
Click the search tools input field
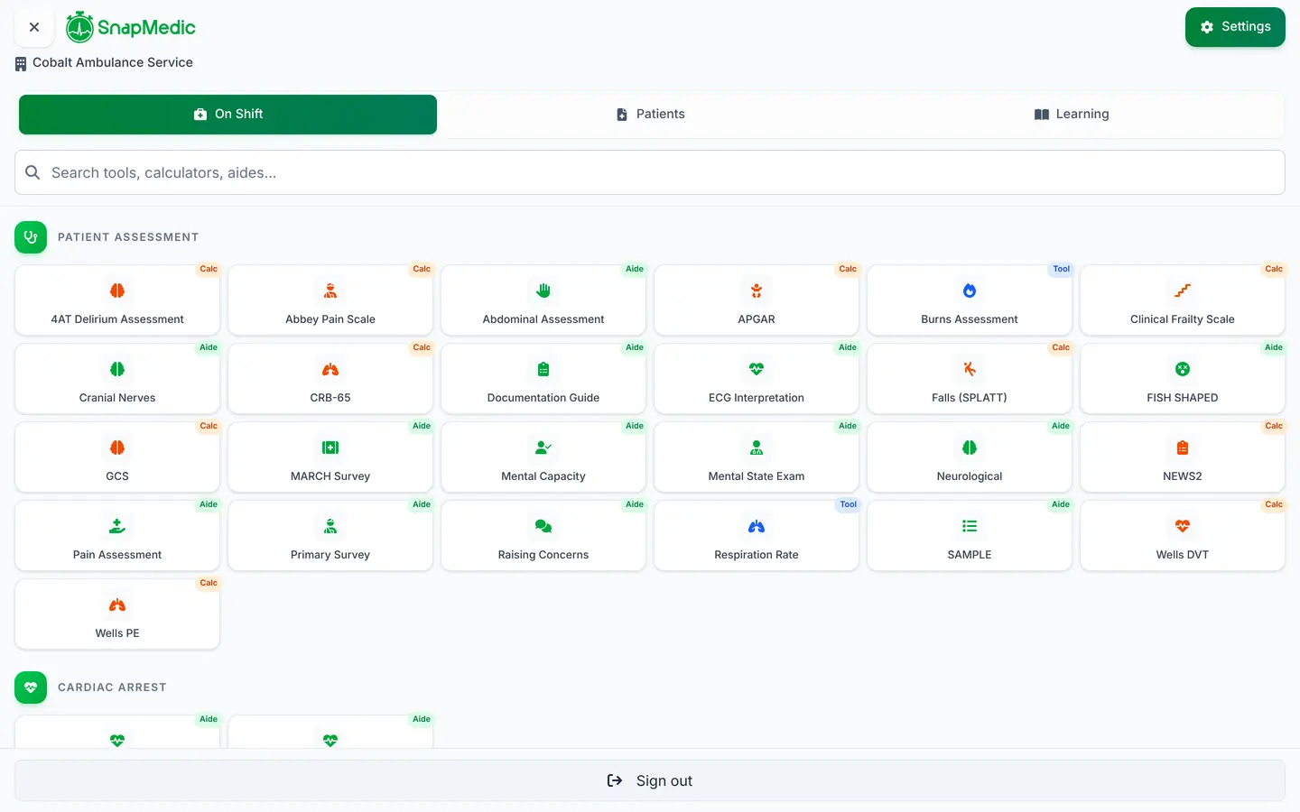coord(650,172)
